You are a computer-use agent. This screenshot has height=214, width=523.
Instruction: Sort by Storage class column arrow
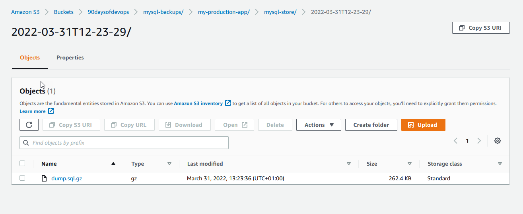point(500,164)
